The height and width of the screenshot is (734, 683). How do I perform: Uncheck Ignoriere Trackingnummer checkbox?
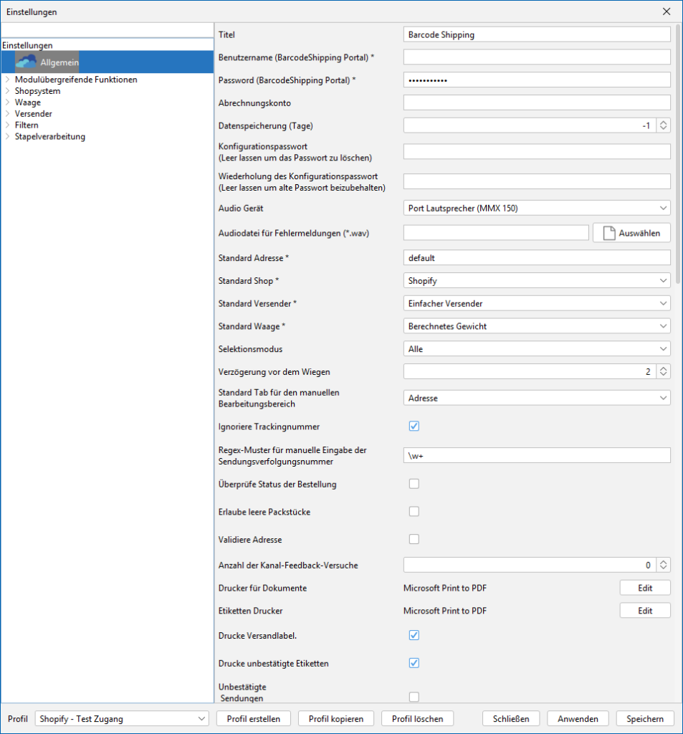coord(414,426)
